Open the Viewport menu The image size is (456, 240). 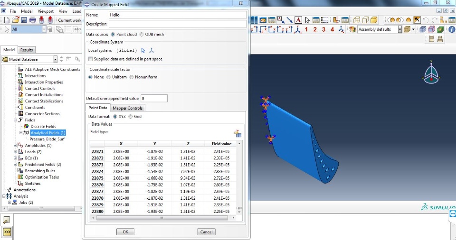click(x=46, y=11)
